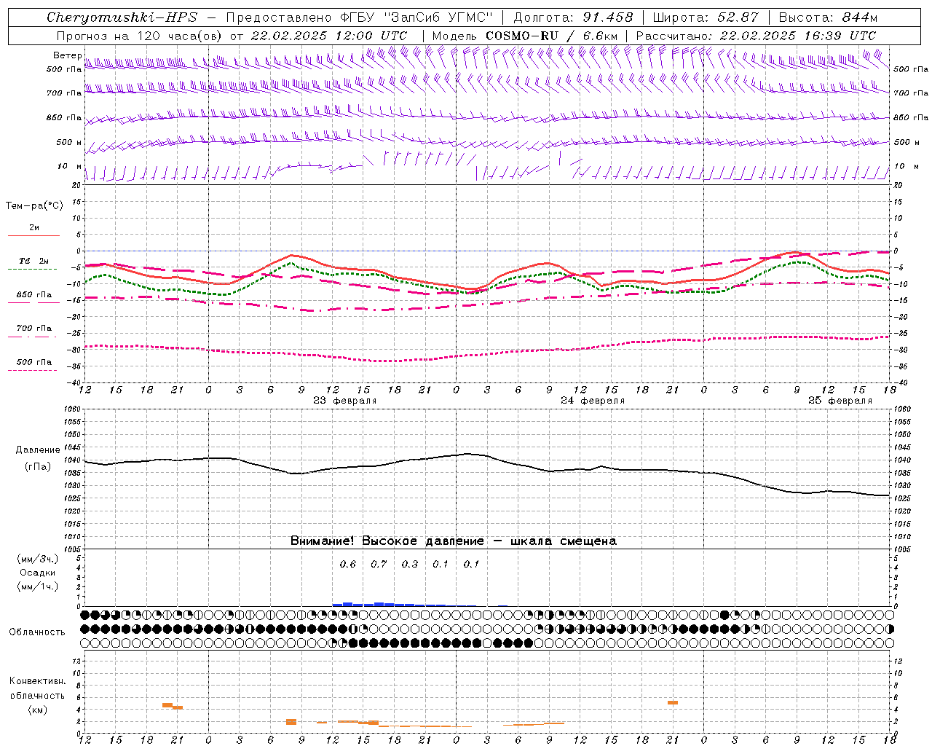Click the orange convective bar near 21h 24 February

tap(673, 702)
